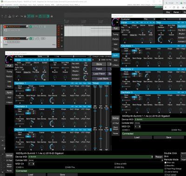Click the Load Patch button

coord(99,74)
